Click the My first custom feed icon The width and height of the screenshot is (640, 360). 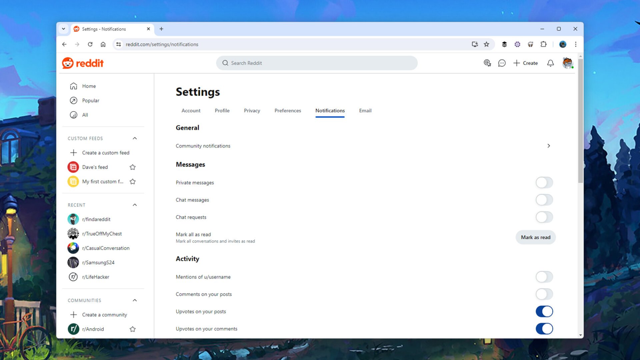[x=73, y=181]
